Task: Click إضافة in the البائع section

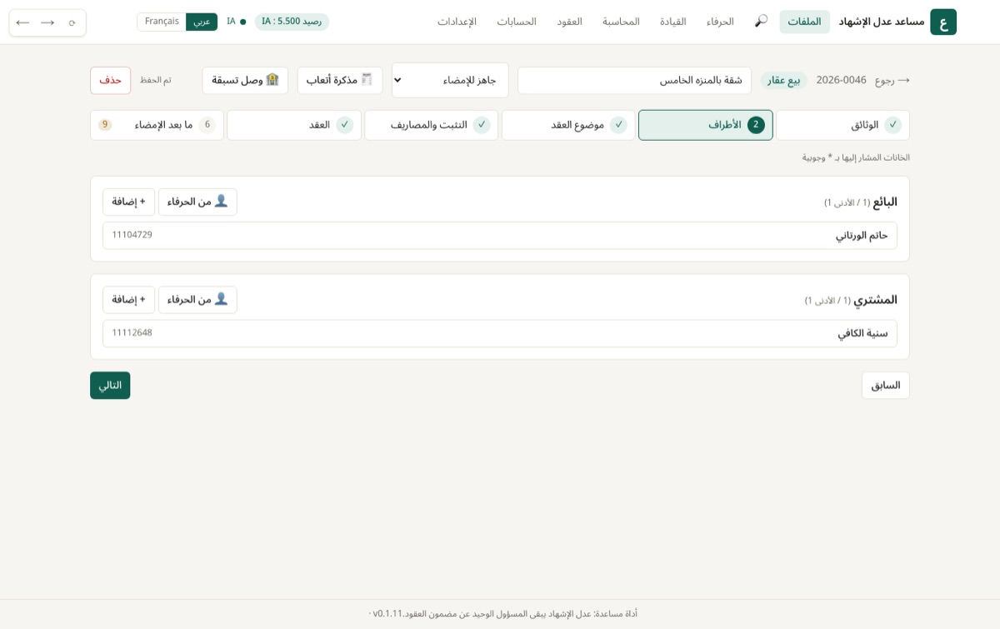Action: coord(128,202)
